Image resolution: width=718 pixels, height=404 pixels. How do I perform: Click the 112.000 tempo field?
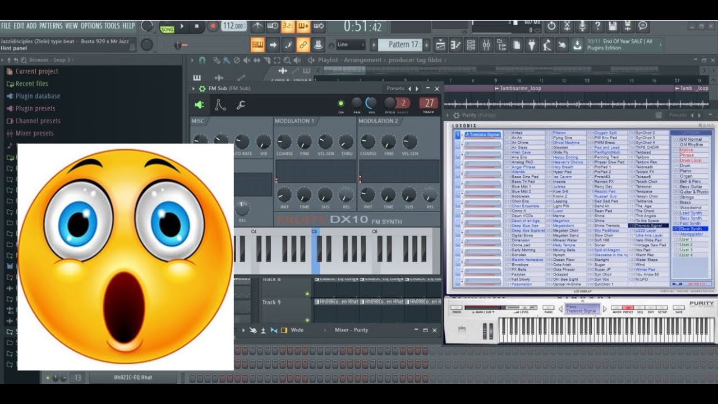click(x=234, y=26)
